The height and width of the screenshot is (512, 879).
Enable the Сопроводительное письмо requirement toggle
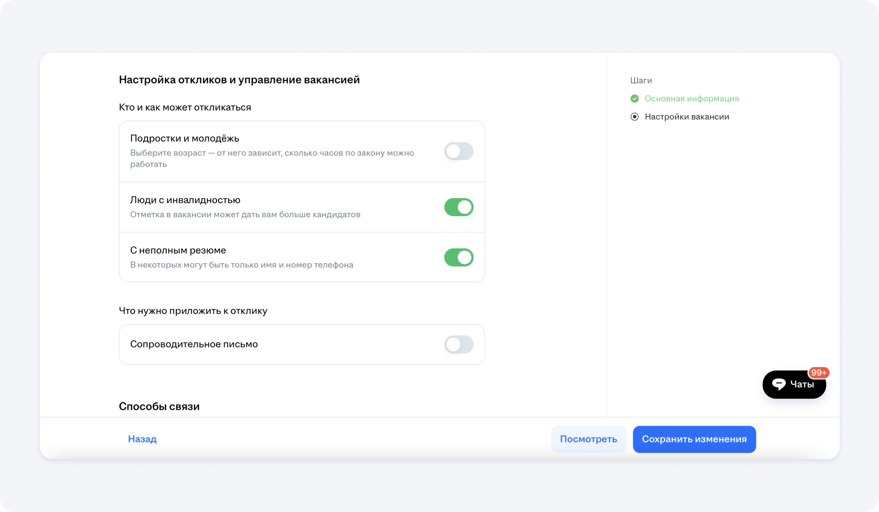tap(458, 344)
